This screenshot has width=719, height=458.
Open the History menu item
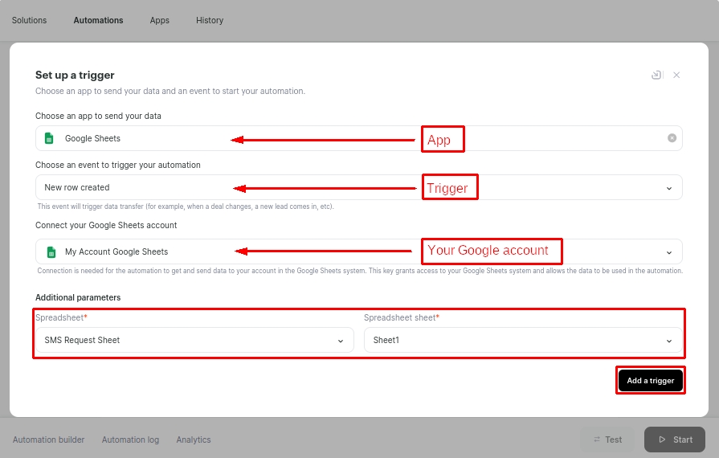(210, 20)
